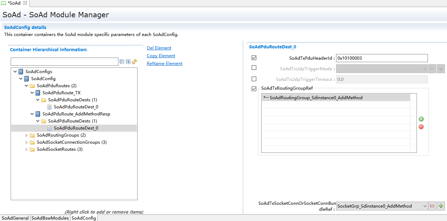The width and height of the screenshot is (447, 221).
Task: Enable the SoAdTxUdpTriggerTimeout checkbox
Action: point(254,79)
